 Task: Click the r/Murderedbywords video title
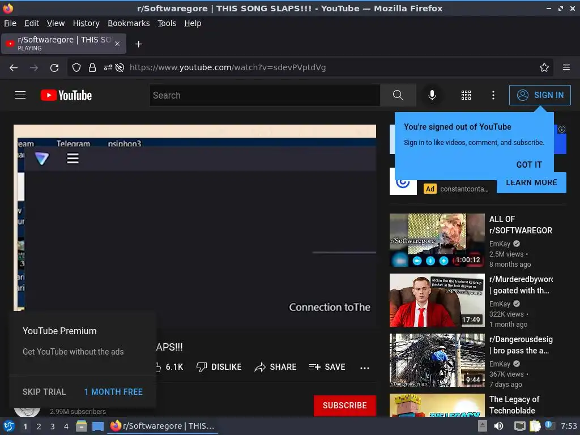[521, 285]
